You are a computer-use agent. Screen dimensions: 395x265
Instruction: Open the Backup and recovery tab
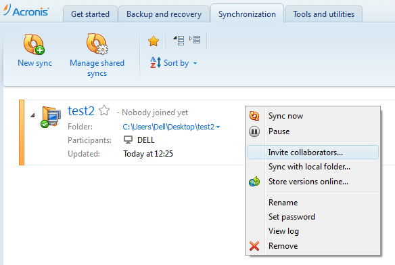pos(164,14)
